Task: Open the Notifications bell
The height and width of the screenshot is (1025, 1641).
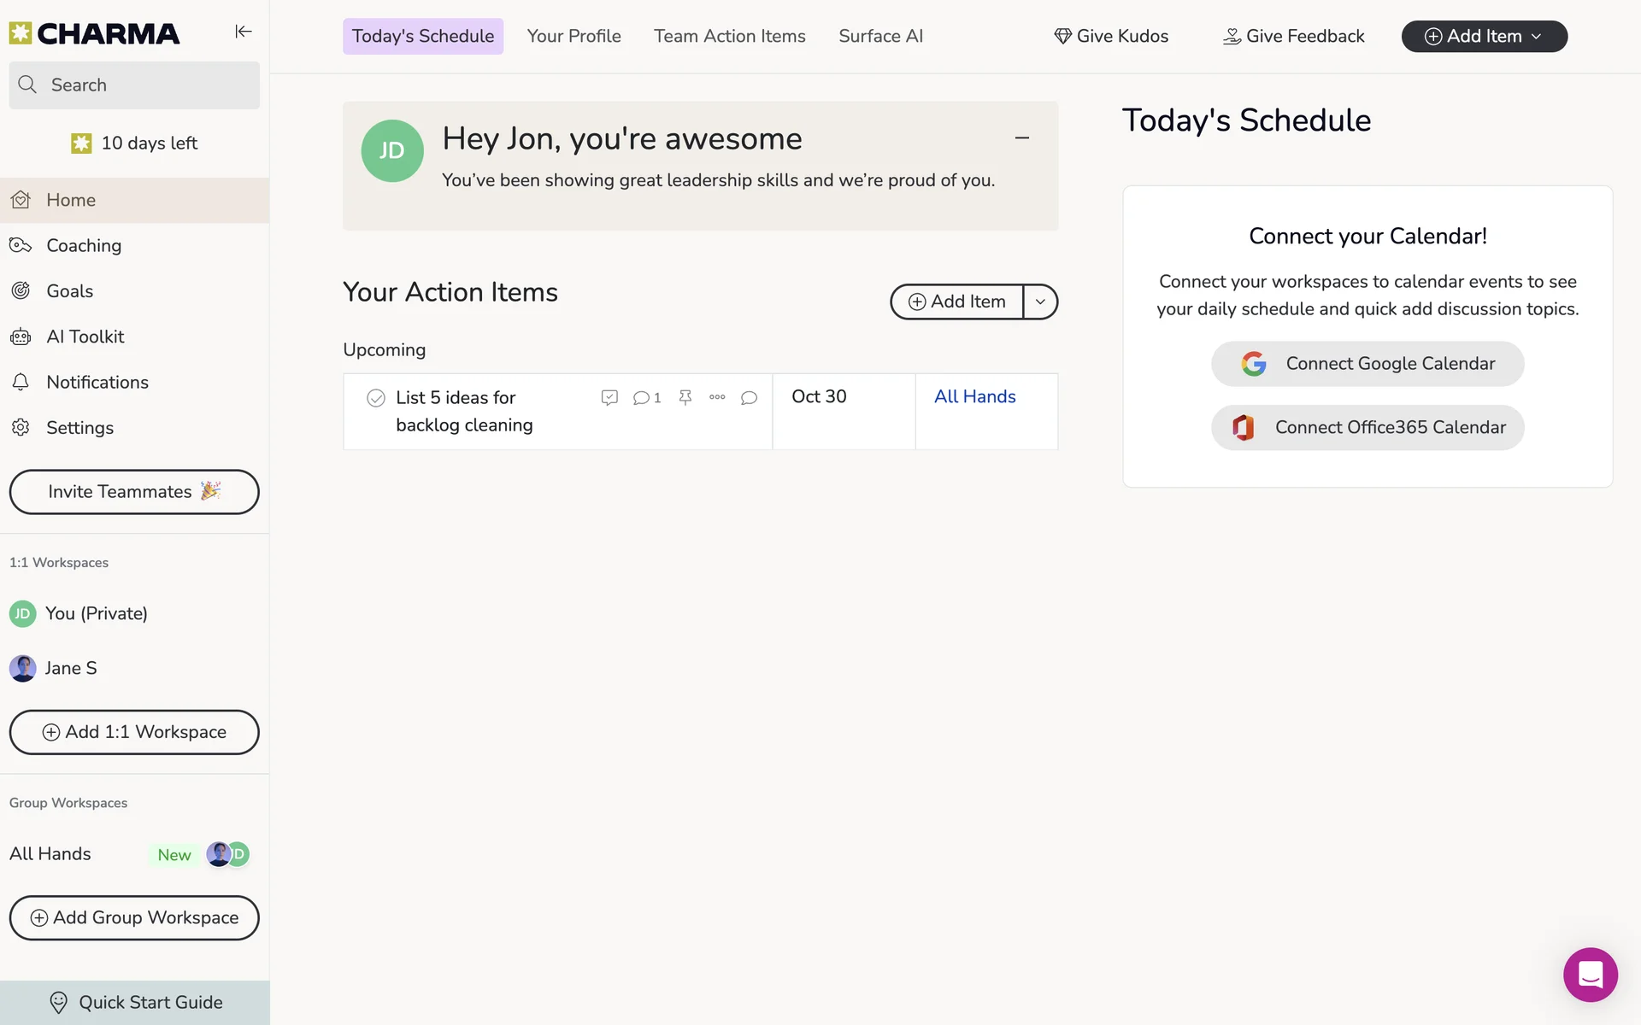Action: pos(97,383)
